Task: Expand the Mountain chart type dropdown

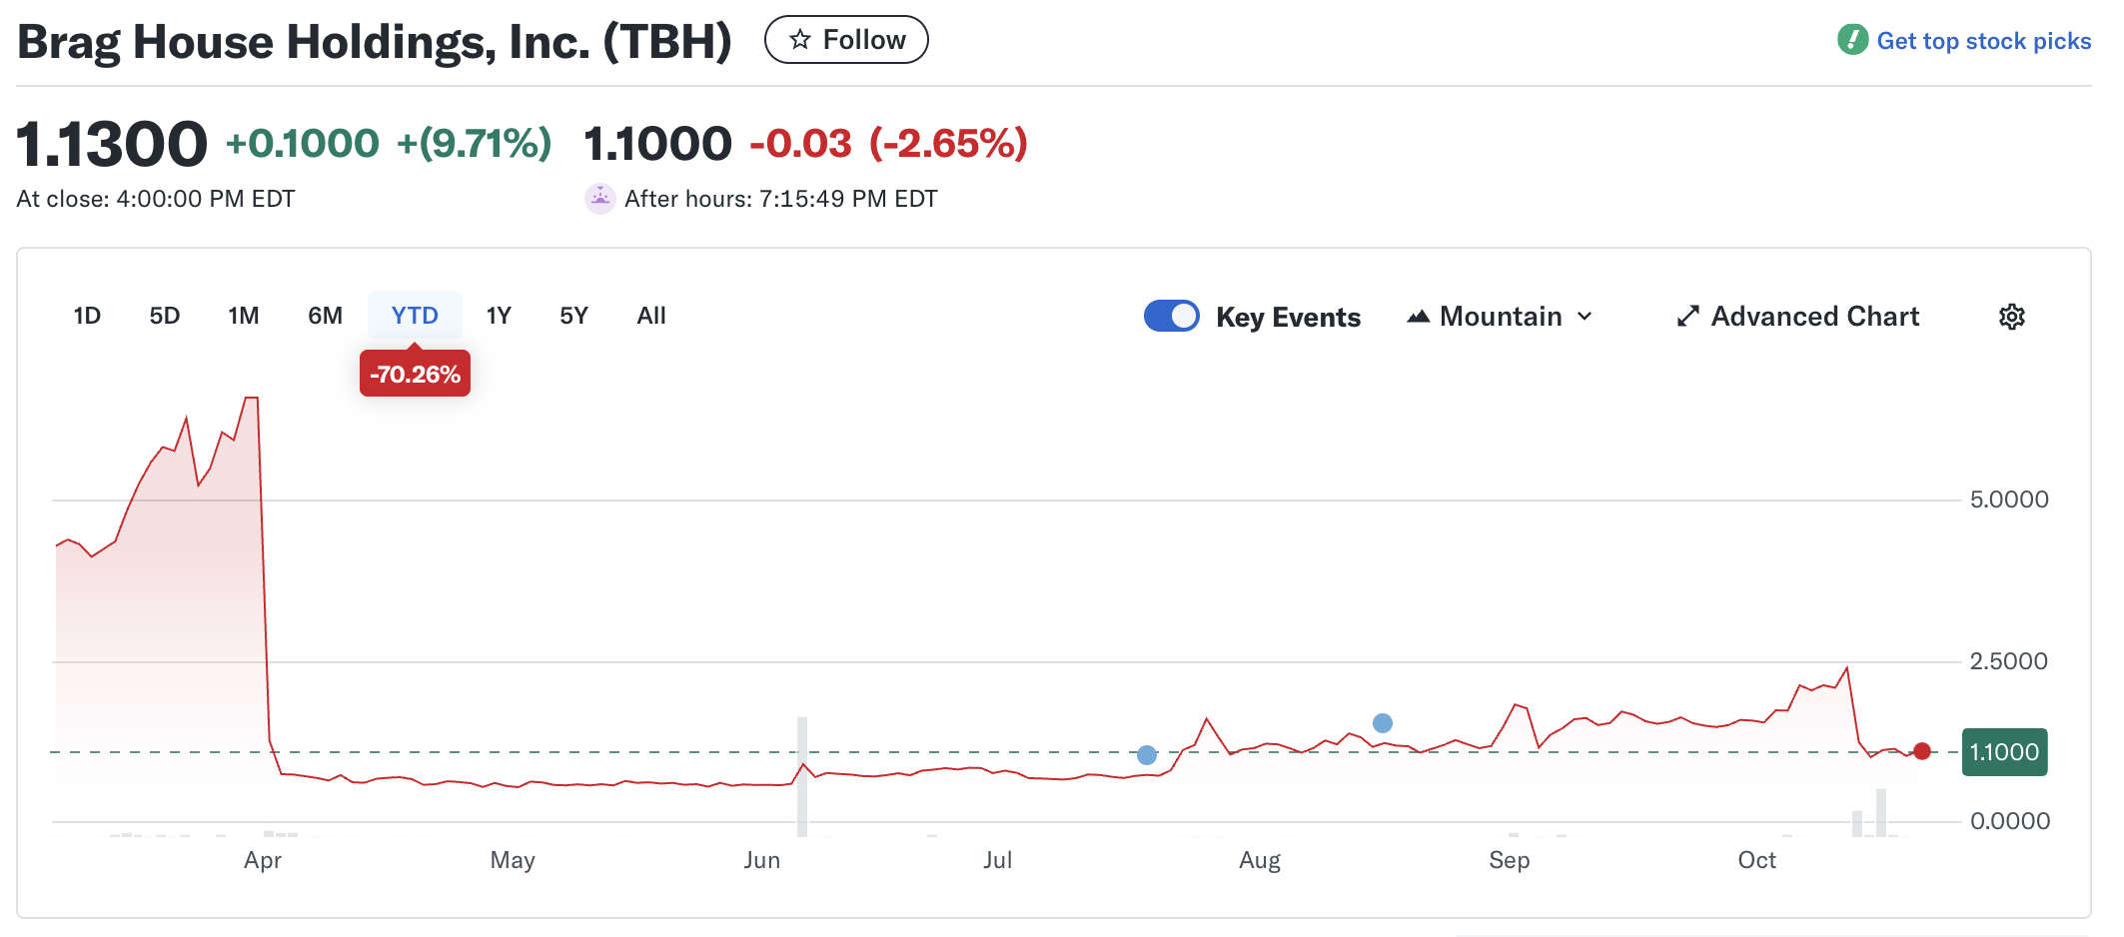Action: click(x=1585, y=317)
